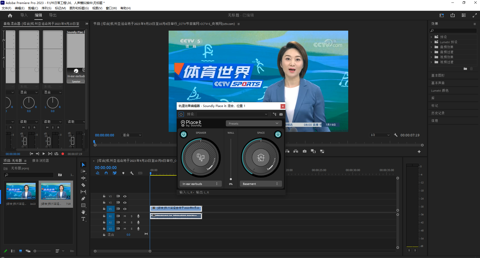
Task: Switch to the 导入 import tab
Action: pyautogui.click(x=24, y=15)
